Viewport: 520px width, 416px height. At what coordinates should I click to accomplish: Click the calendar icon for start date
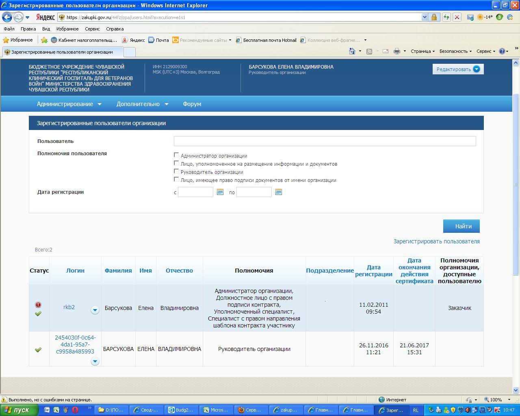point(220,192)
